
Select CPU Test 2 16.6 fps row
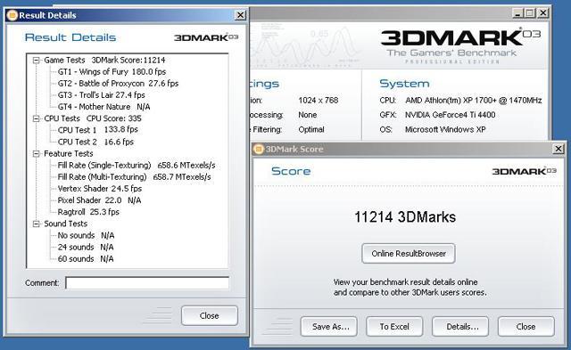pyautogui.click(x=95, y=142)
